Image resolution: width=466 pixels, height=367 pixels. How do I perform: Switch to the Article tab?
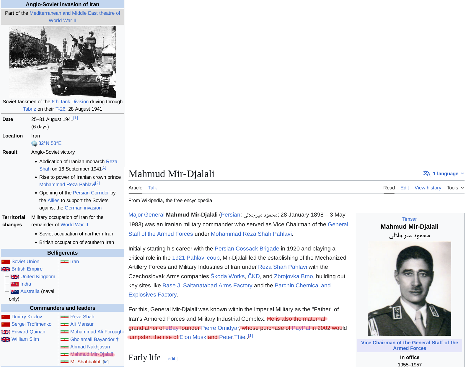tap(135, 188)
